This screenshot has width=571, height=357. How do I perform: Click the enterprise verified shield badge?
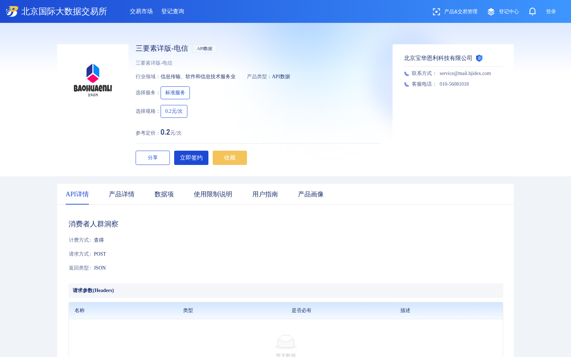point(479,58)
